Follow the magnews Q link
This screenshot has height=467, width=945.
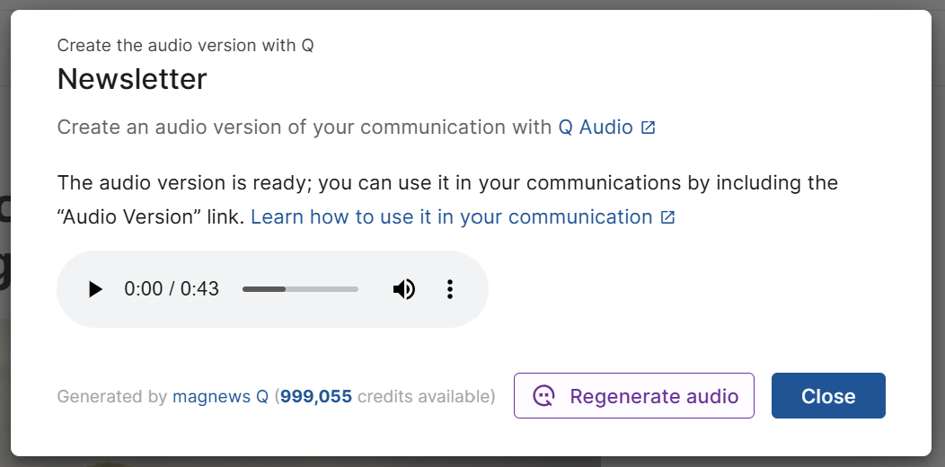coord(220,396)
